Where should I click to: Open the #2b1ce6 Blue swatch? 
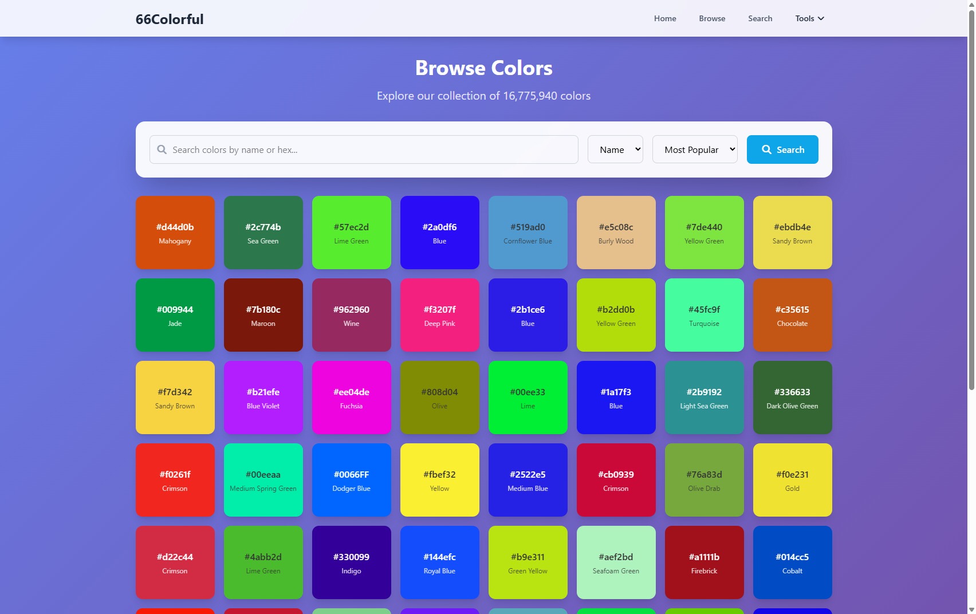[x=528, y=315]
